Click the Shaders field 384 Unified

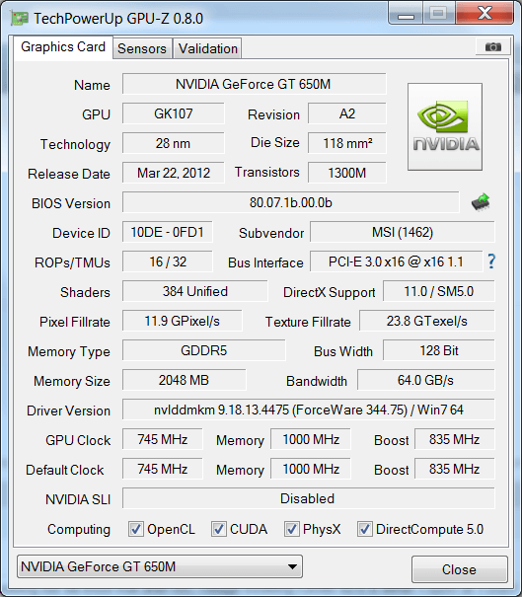[x=195, y=292]
